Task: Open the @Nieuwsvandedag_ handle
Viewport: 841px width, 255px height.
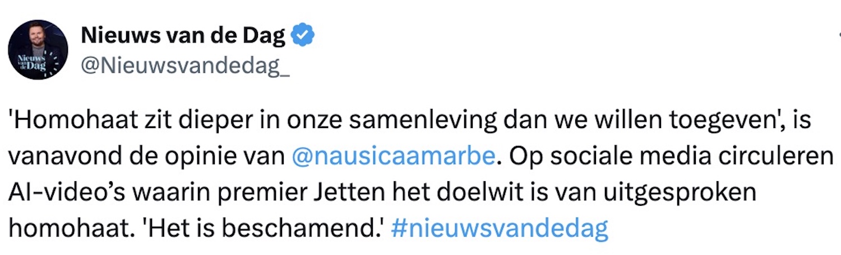Action: click(x=186, y=67)
